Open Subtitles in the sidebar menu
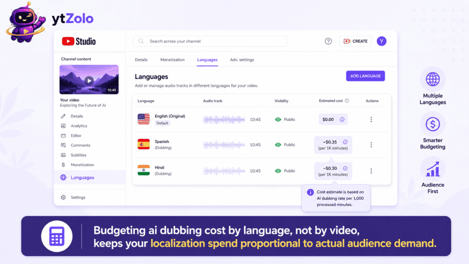This screenshot has width=469, height=264. click(x=79, y=155)
